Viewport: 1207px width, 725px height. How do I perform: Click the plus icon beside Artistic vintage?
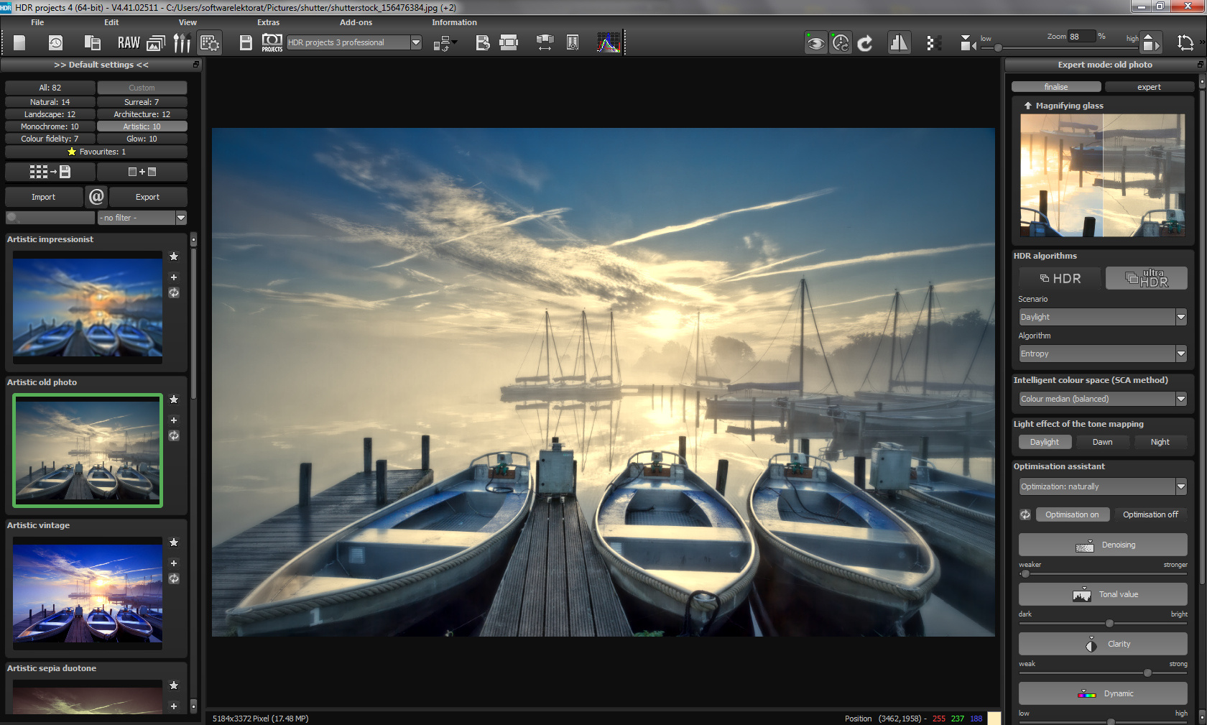(174, 563)
